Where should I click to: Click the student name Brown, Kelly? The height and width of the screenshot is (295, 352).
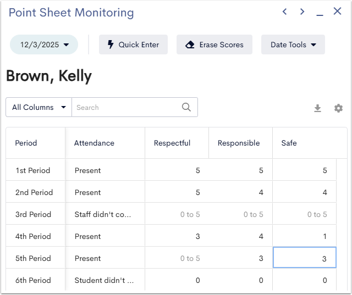pos(49,76)
